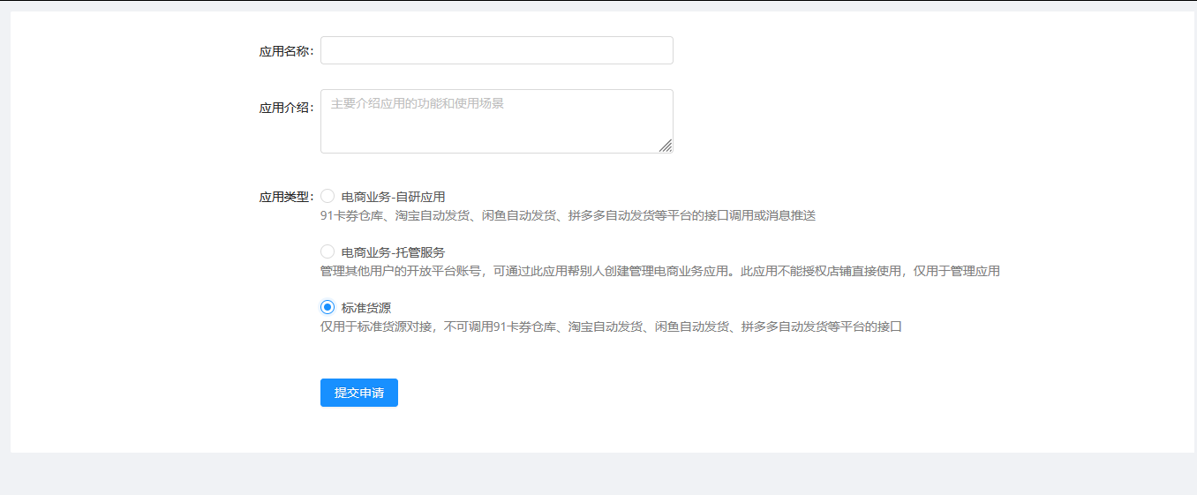
Task: Choose the 电商业务-托管服务 radio option
Action: pyautogui.click(x=327, y=251)
